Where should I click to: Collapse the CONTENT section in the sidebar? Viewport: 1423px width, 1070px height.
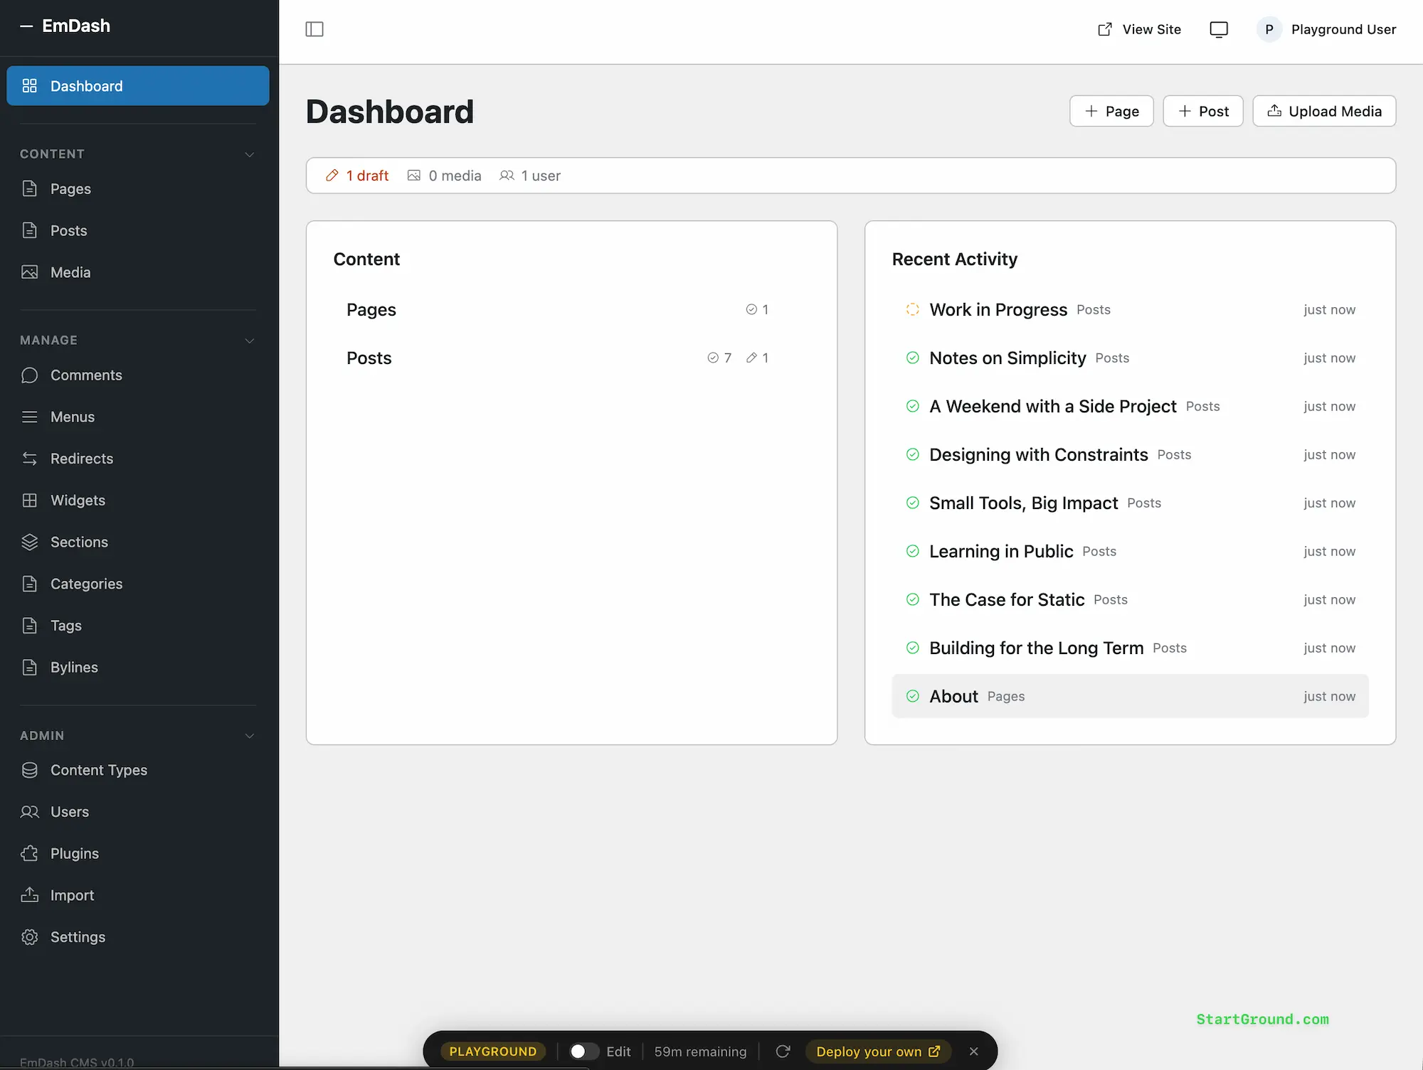tap(250, 154)
